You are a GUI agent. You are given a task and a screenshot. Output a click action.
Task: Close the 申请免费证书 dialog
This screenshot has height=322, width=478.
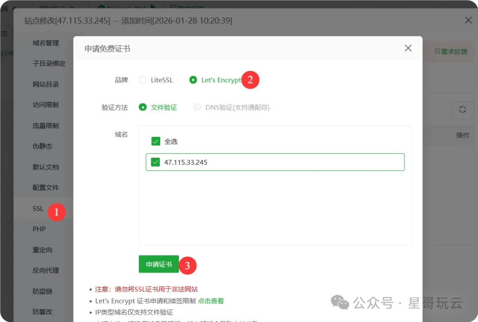point(408,48)
